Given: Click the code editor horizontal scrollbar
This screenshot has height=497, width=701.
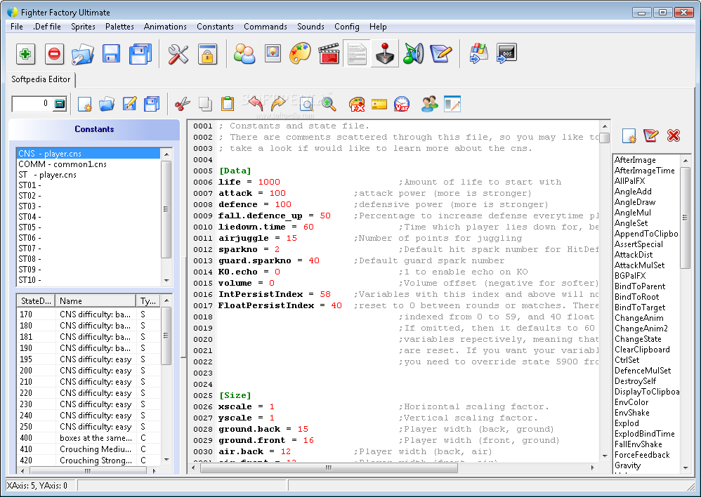Looking at the screenshot, I should point(329,468).
